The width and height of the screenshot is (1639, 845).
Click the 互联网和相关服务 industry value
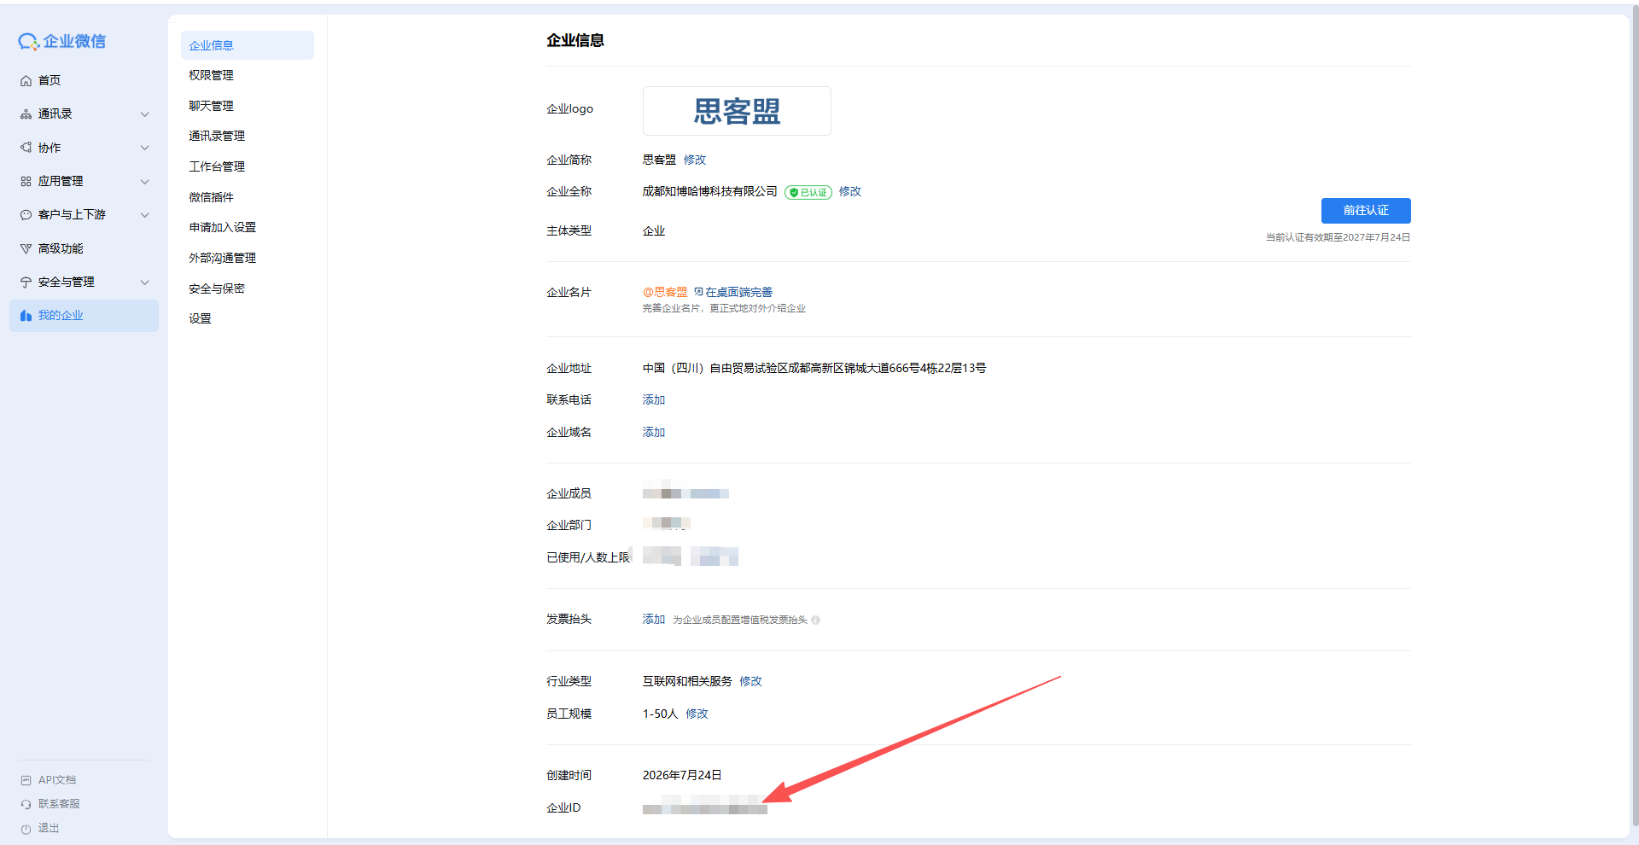[x=687, y=681]
